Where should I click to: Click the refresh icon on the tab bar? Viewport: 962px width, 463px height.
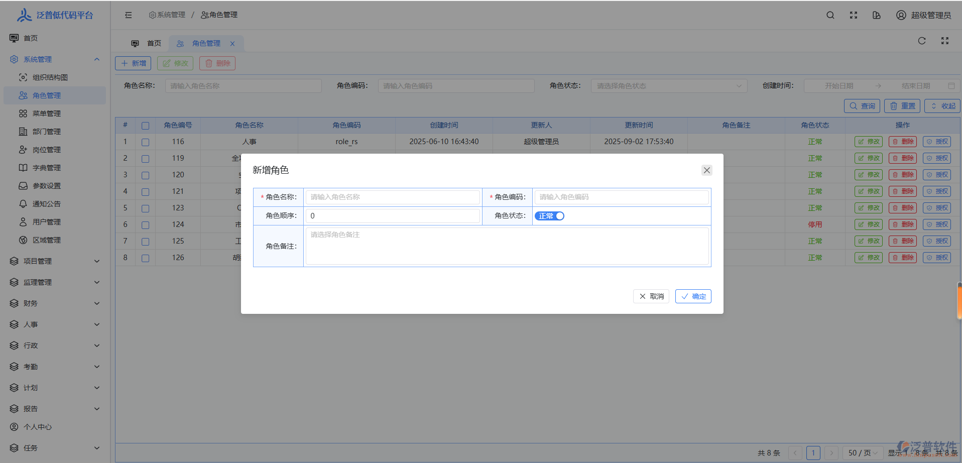tap(922, 41)
